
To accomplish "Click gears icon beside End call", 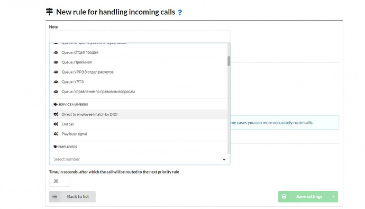I will (56, 124).
